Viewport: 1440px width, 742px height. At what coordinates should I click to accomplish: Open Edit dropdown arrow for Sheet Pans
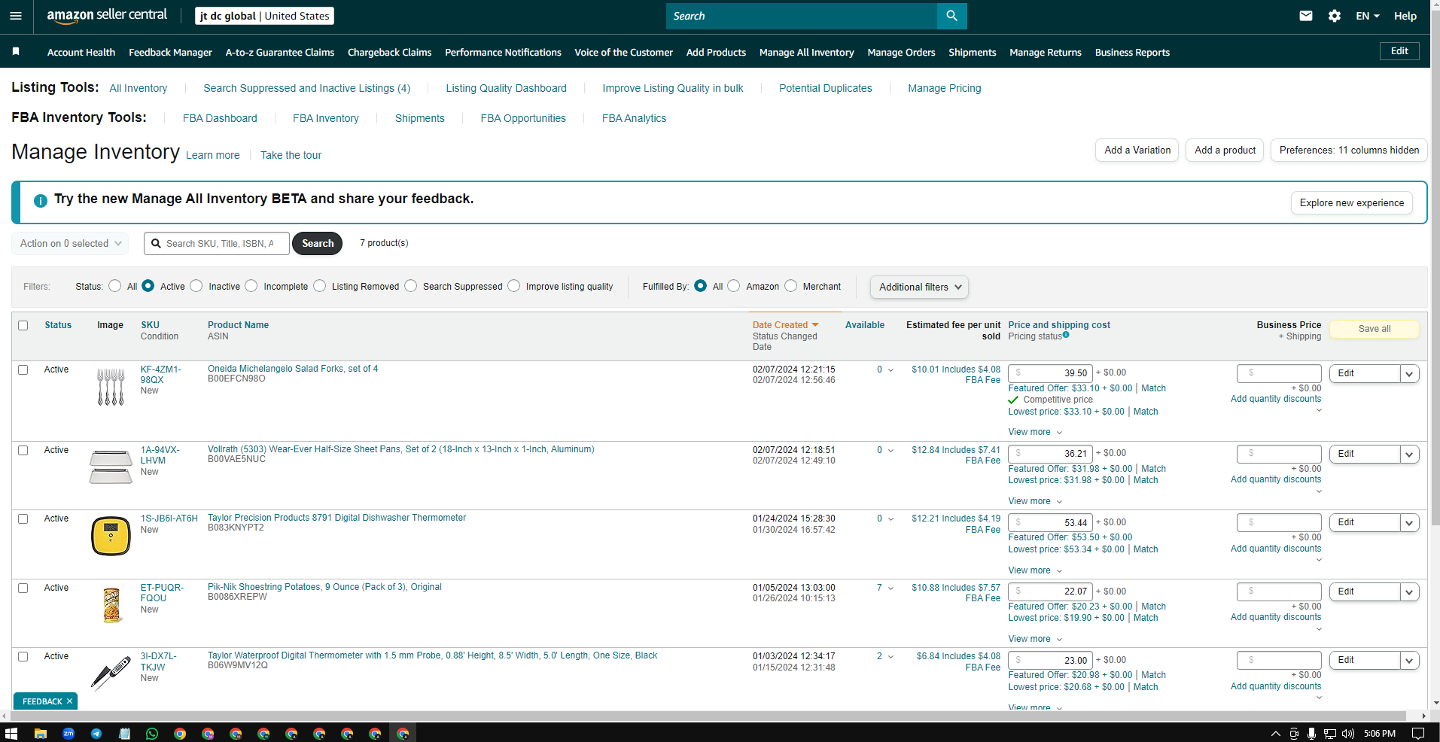1409,455
